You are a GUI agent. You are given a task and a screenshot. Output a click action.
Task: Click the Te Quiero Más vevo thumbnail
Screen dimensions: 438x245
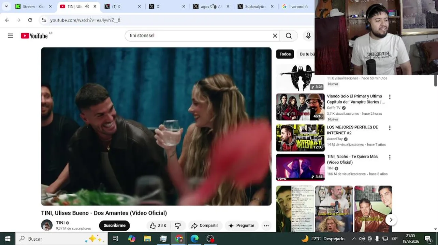point(300,167)
